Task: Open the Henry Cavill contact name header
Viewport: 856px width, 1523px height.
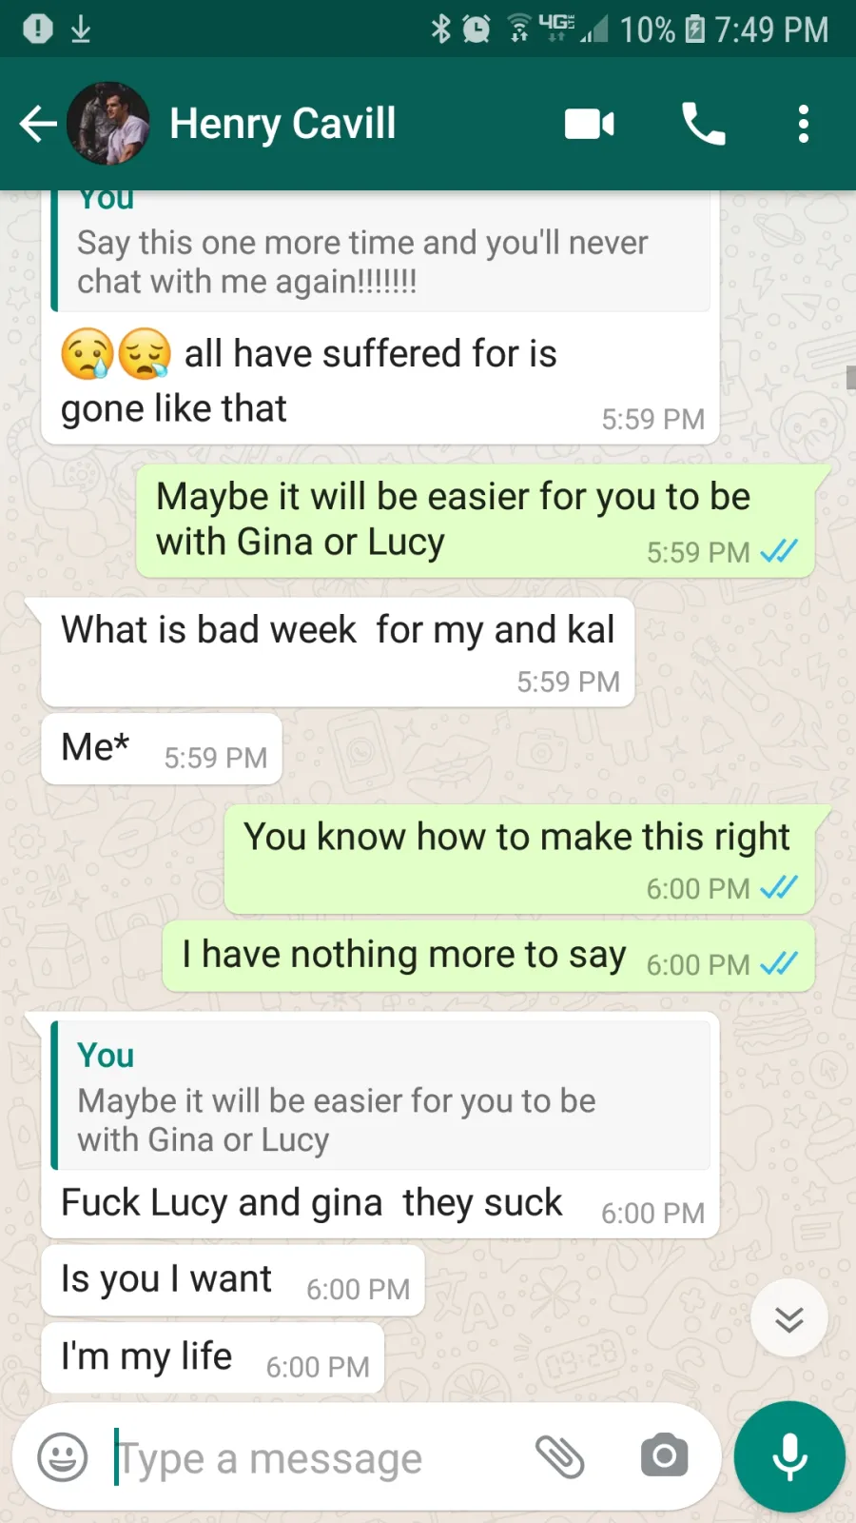Action: click(x=282, y=124)
